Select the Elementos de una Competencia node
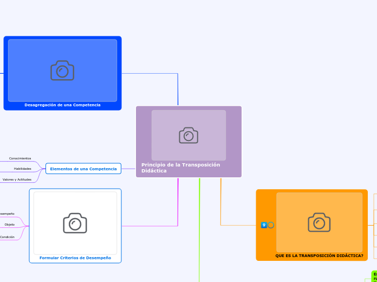This screenshot has height=282, width=377. tap(83, 169)
